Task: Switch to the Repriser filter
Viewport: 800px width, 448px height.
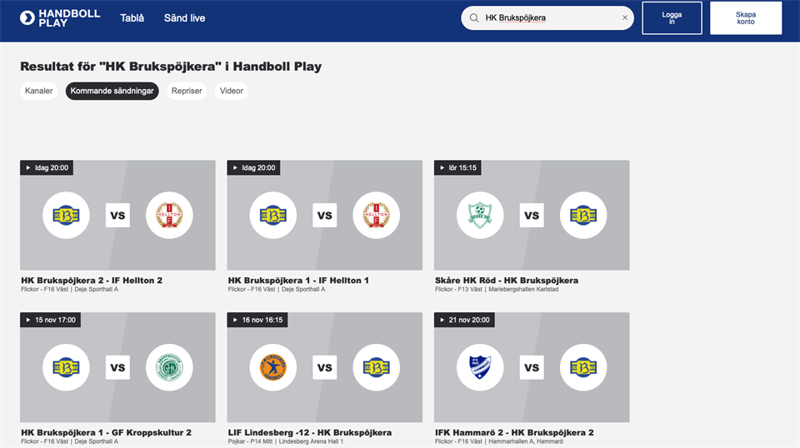Action: [187, 91]
